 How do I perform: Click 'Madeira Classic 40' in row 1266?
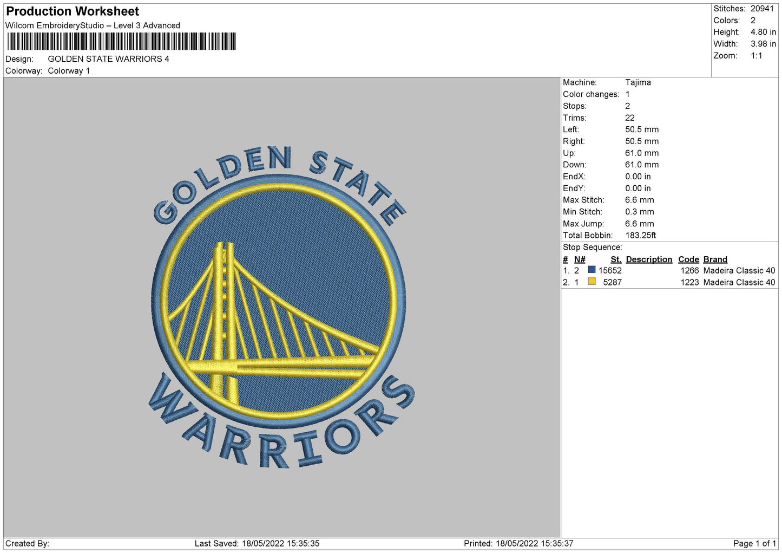pos(739,271)
